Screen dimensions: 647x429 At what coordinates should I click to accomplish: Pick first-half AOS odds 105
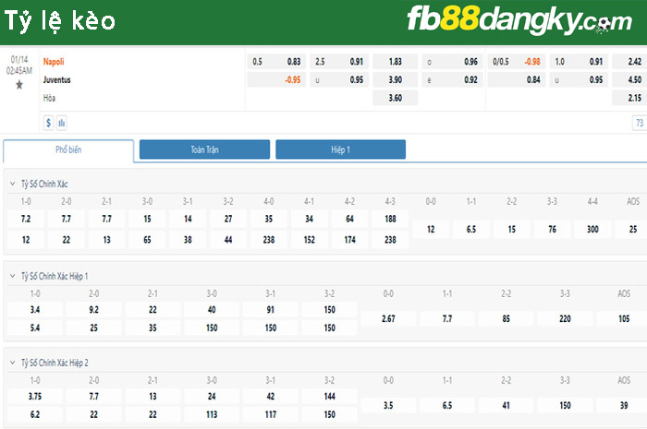pos(624,318)
